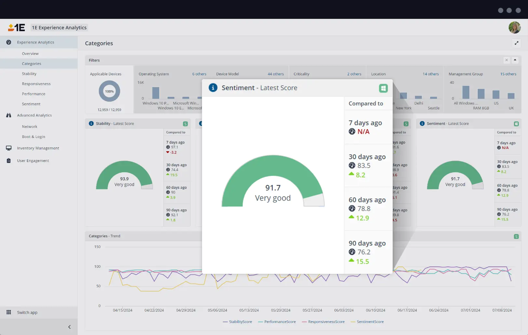This screenshot has width=528, height=335.
Task: Open Advanced Analytics binoculars icon
Action: coord(9,115)
